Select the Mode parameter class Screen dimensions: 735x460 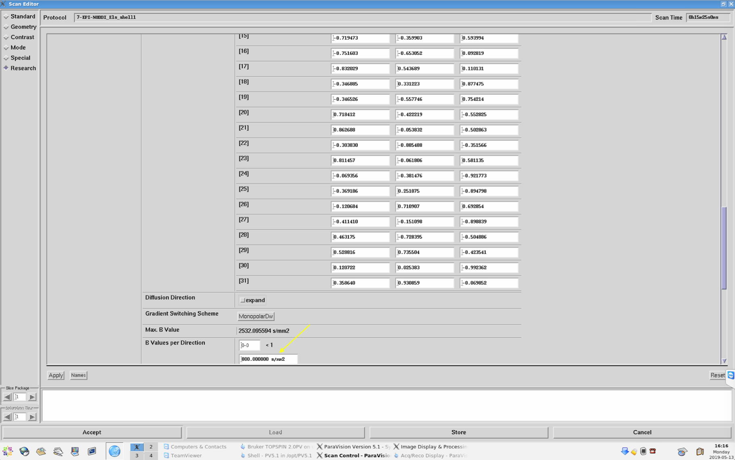pos(15,48)
